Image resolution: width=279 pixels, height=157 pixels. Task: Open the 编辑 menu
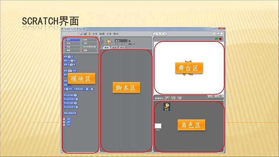tap(102, 34)
